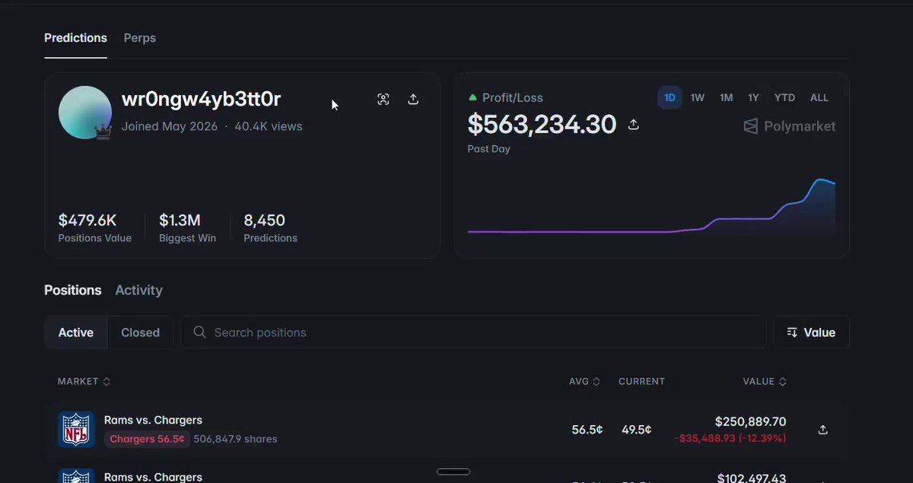Image resolution: width=913 pixels, height=483 pixels.
Task: Switch the chart to 1W range
Action: point(698,97)
